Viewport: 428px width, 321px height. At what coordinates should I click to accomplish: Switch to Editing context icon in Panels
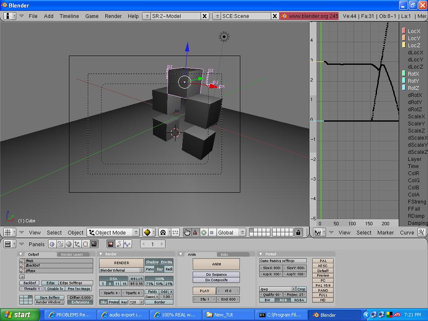tap(85, 244)
